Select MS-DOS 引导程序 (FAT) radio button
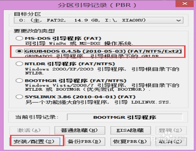 19,38
